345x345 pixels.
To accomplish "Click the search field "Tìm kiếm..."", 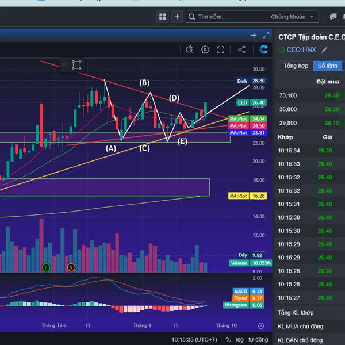I will (x=229, y=17).
